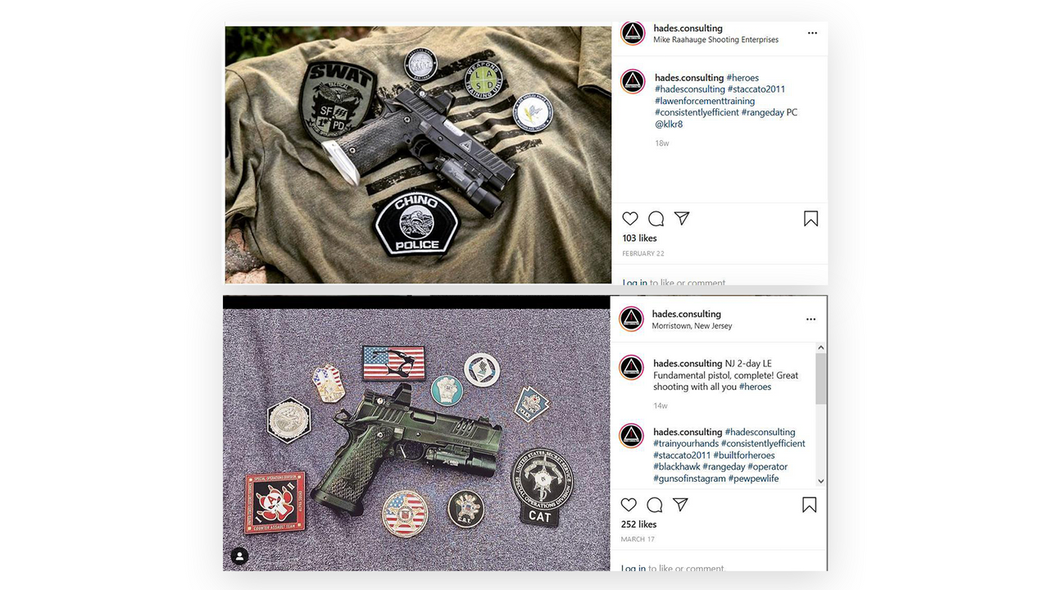Open Mike Raahauge Shooting Enterprises location

716,39
